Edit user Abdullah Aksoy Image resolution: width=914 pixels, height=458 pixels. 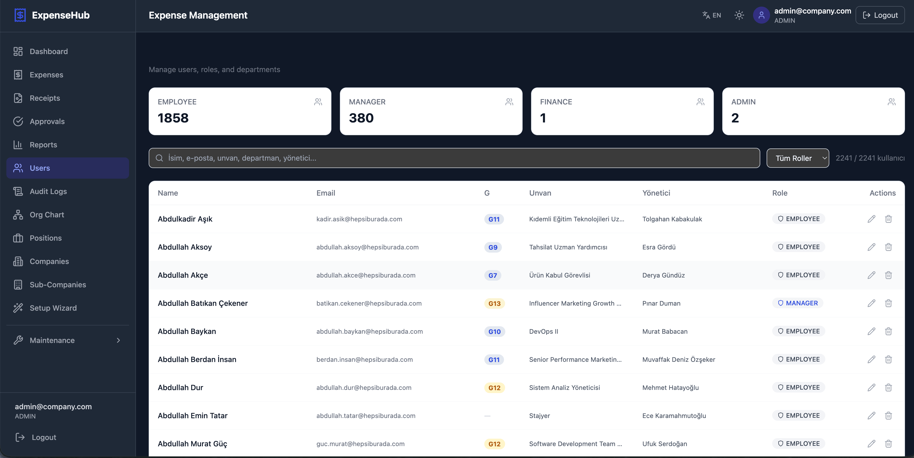pyautogui.click(x=872, y=247)
